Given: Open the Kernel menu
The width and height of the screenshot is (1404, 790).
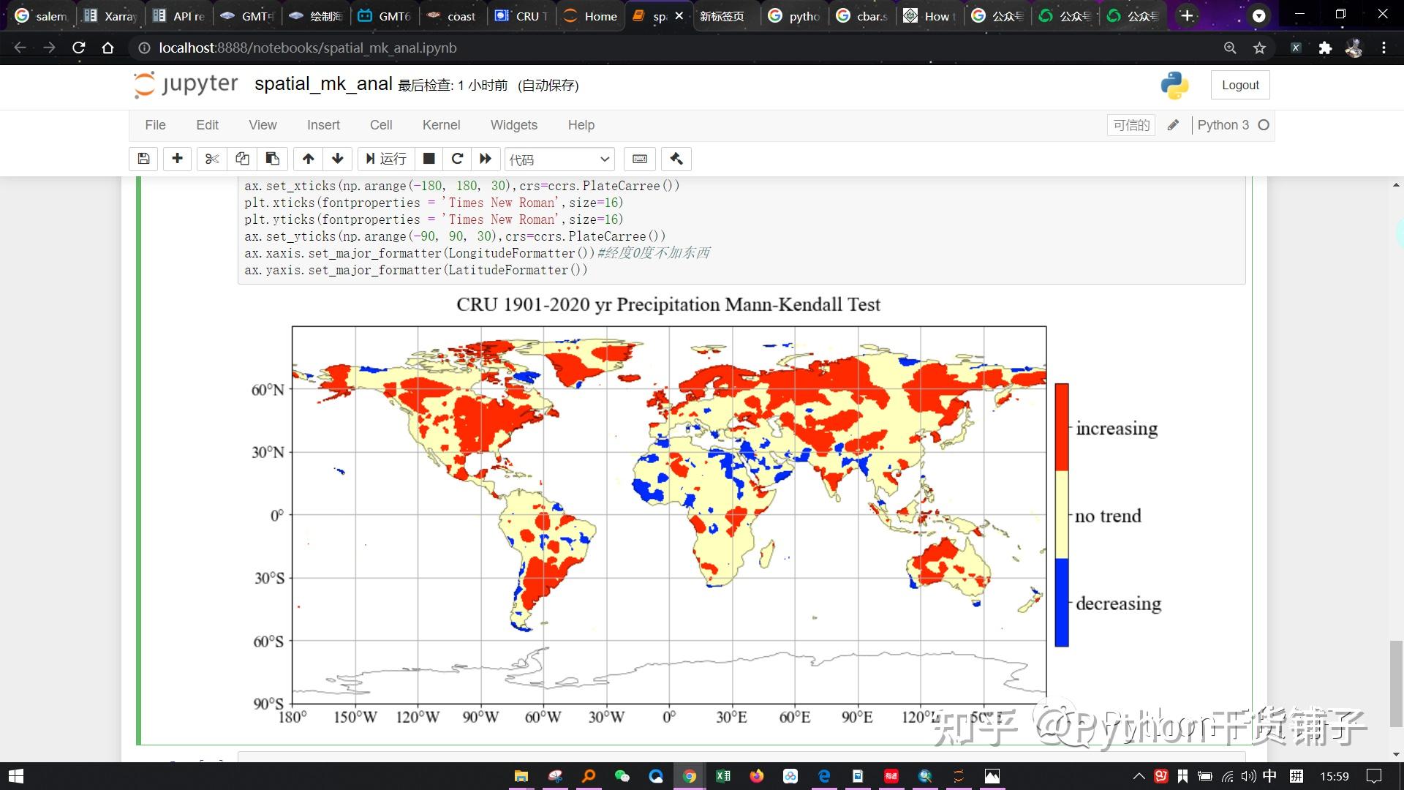Looking at the screenshot, I should 441,125.
